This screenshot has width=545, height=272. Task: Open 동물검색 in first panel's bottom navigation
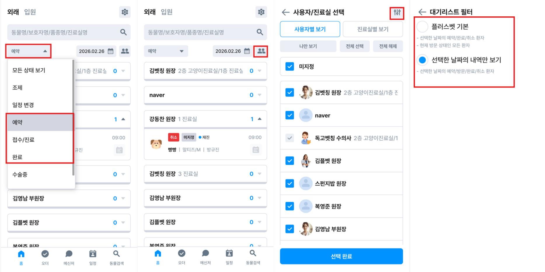click(x=116, y=257)
